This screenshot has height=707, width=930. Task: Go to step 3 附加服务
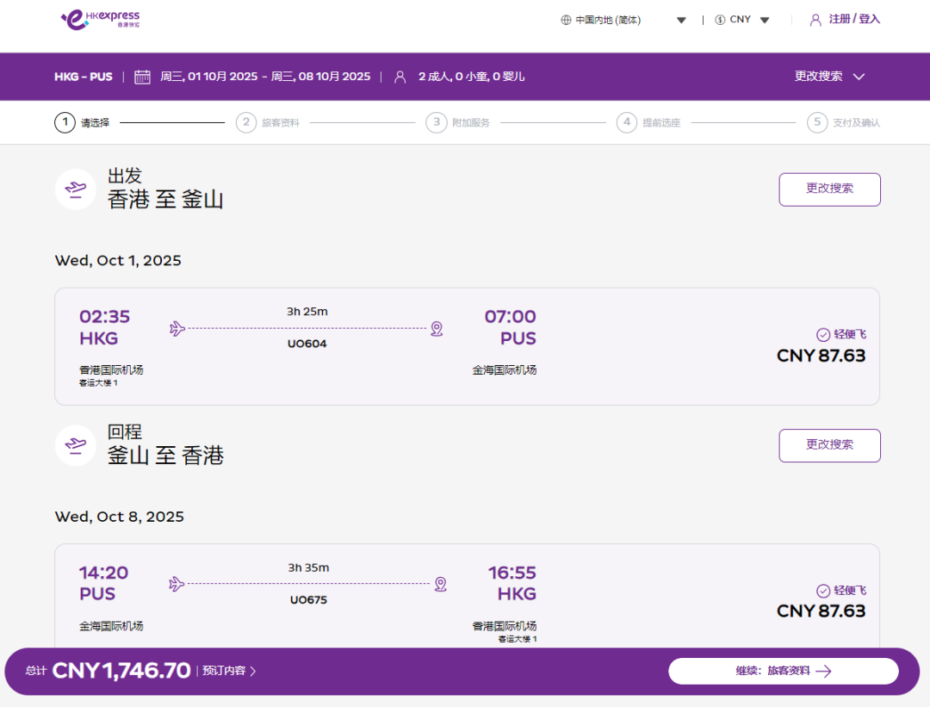(x=458, y=123)
